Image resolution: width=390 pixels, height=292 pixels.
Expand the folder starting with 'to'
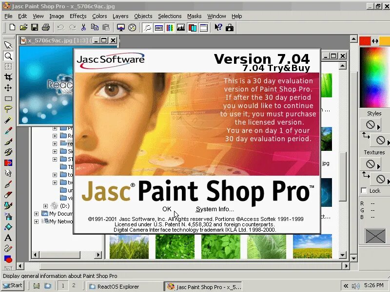[x=55, y=175]
